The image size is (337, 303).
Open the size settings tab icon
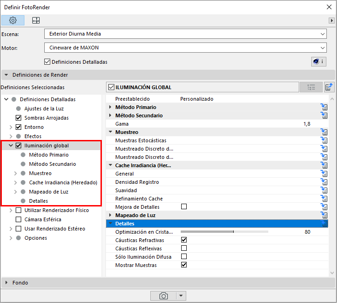coord(36,20)
